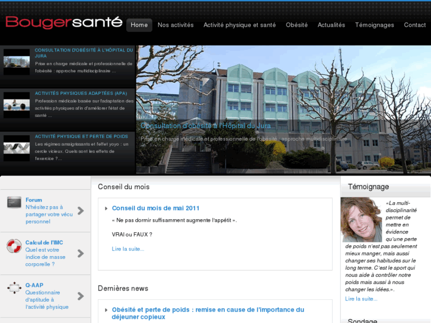The image size is (431, 323).
Task: Click the arrow beside Q-AAP
Action: tap(81, 296)
